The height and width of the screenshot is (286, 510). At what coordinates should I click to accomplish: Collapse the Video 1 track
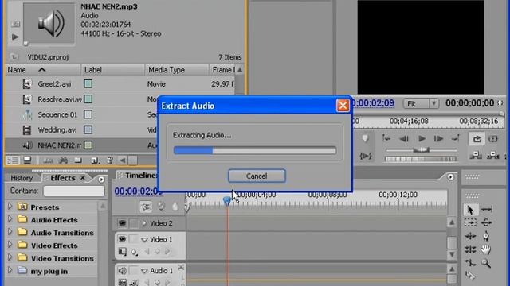coord(144,239)
